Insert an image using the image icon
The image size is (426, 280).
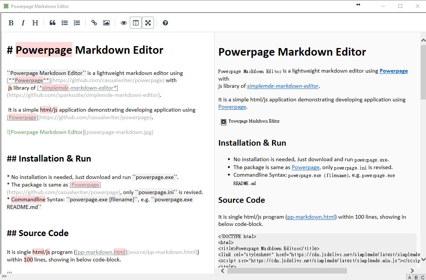coord(106,23)
